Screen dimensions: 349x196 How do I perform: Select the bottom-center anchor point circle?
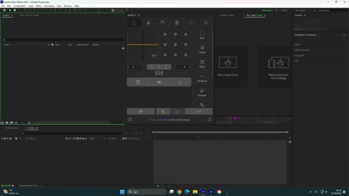175,55
